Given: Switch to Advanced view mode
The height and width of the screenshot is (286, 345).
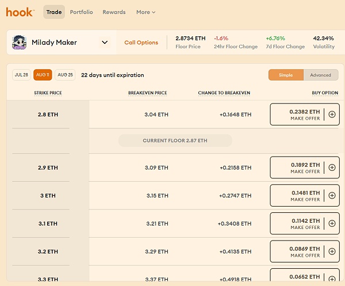Looking at the screenshot, I should 320,75.
